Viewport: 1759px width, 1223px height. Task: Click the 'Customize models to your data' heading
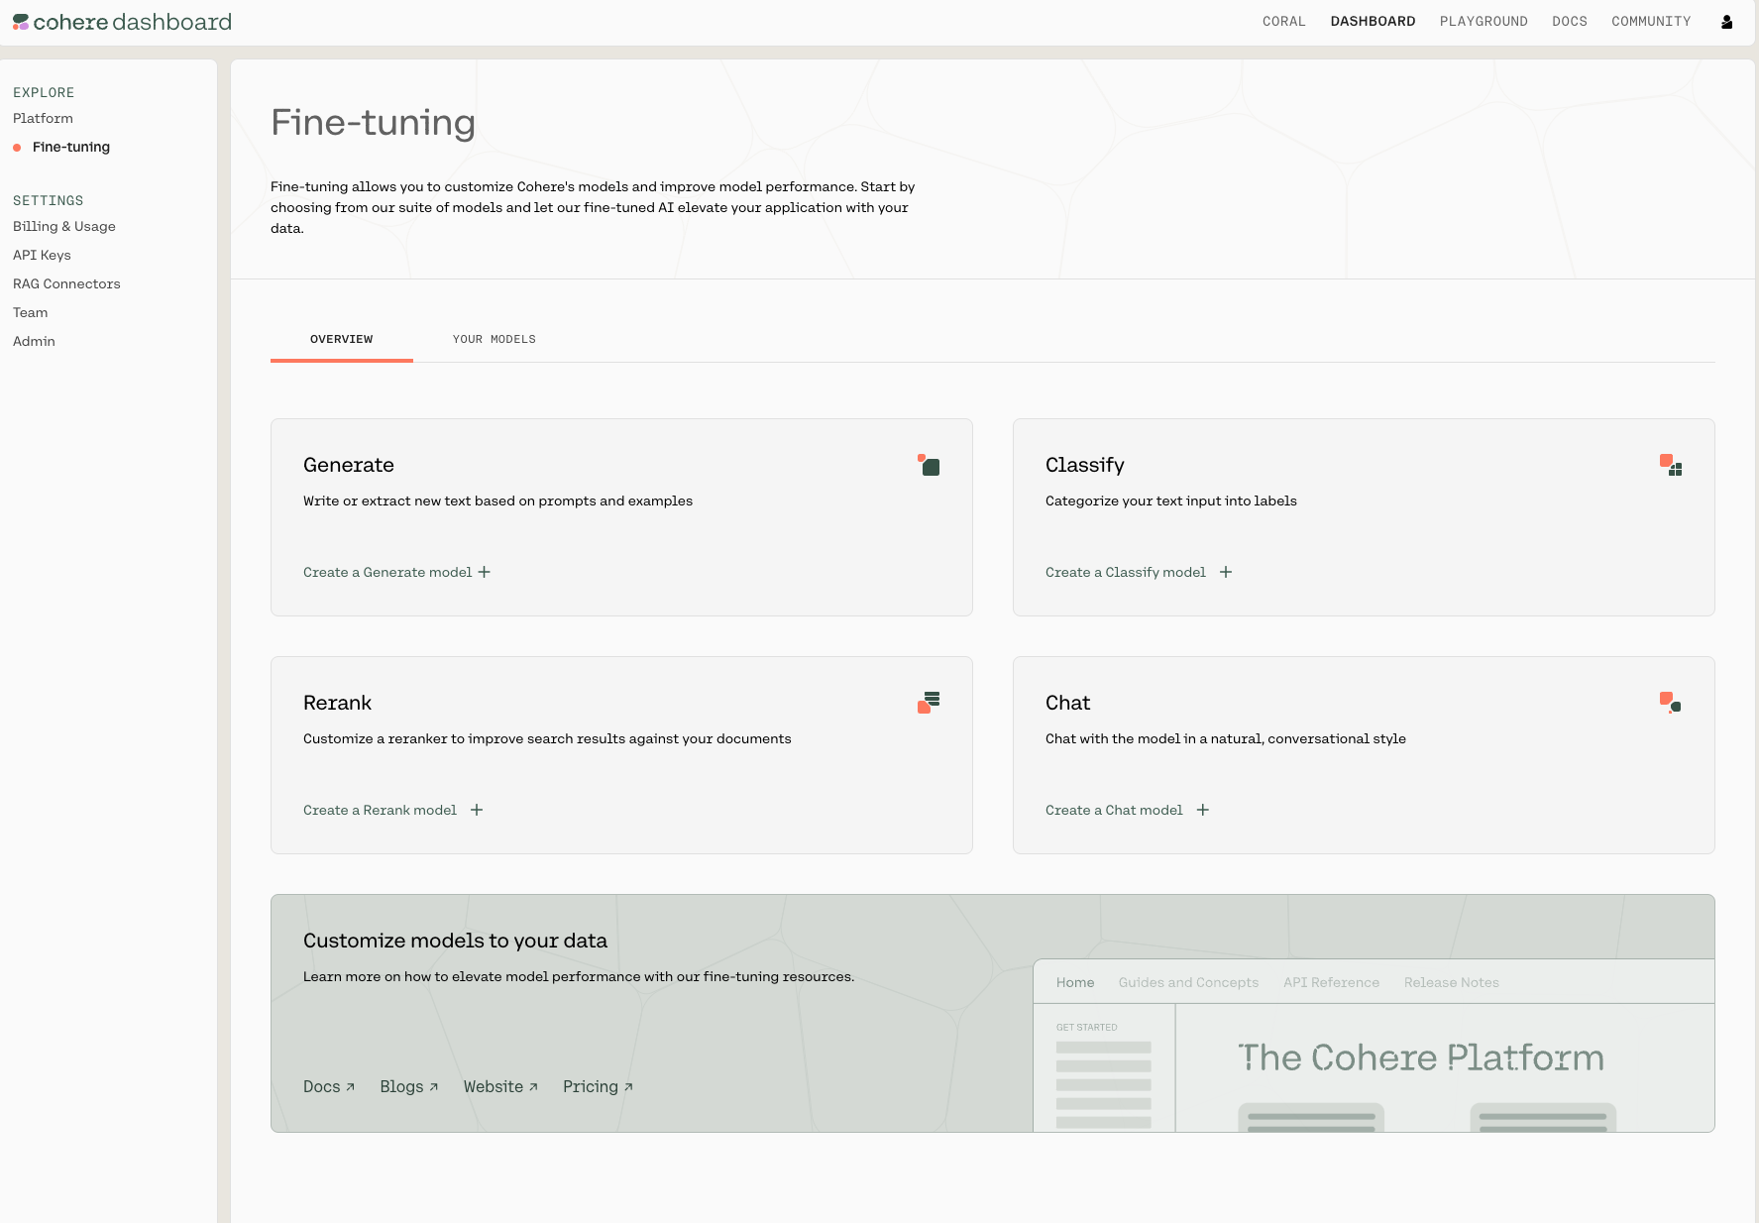point(455,941)
